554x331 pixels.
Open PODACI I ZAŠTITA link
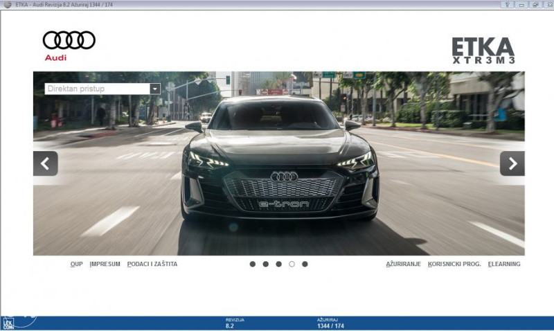[x=152, y=264]
